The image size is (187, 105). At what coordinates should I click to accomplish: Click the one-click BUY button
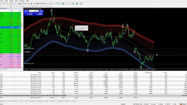point(41,11)
